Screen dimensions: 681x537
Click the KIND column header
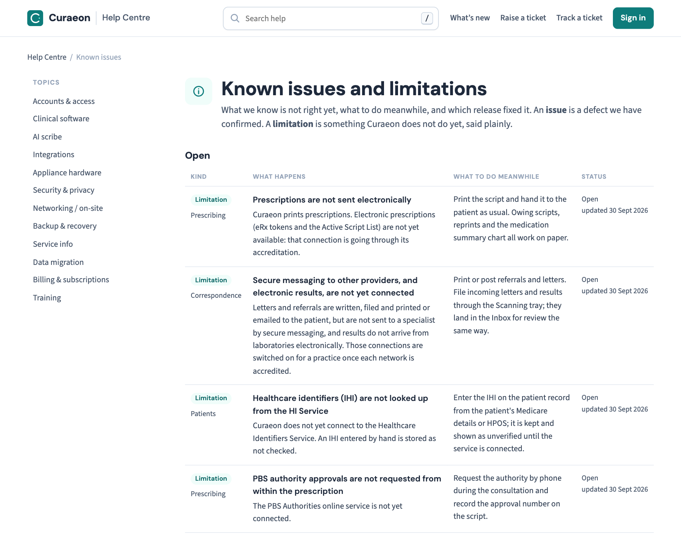(199, 176)
